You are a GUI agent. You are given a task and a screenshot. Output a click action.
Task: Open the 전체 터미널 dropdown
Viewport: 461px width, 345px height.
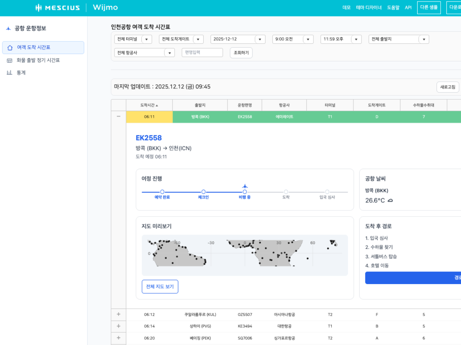(x=146, y=39)
